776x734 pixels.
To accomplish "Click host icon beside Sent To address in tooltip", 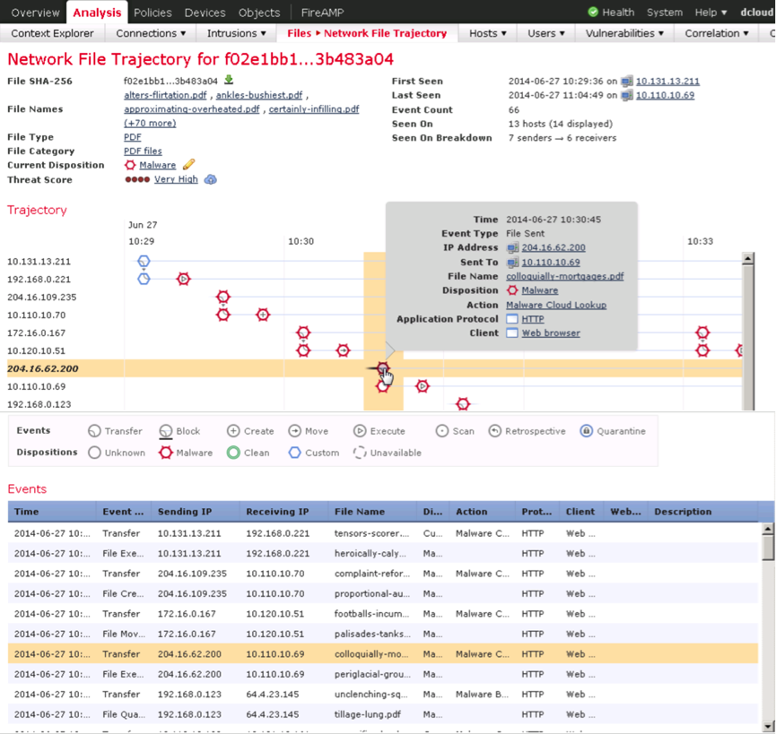I will 513,263.
